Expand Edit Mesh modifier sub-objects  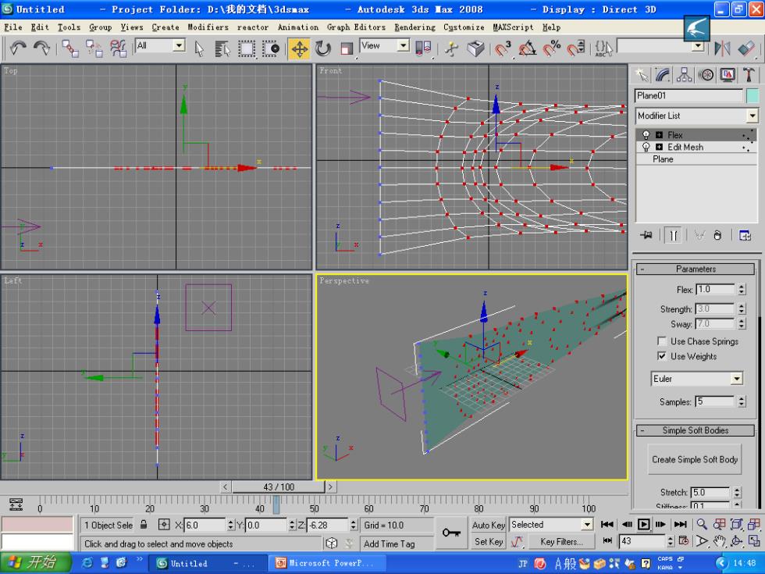[659, 147]
